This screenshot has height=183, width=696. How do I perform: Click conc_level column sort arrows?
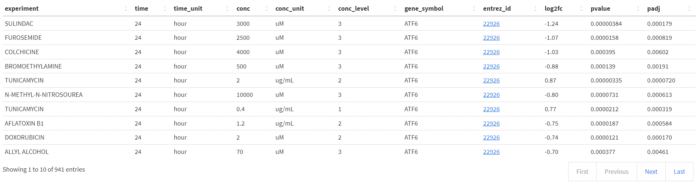395,8
